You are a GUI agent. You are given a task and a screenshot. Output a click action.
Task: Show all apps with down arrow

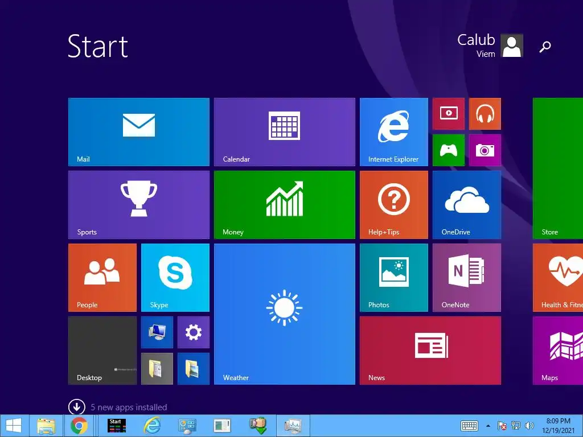point(77,407)
